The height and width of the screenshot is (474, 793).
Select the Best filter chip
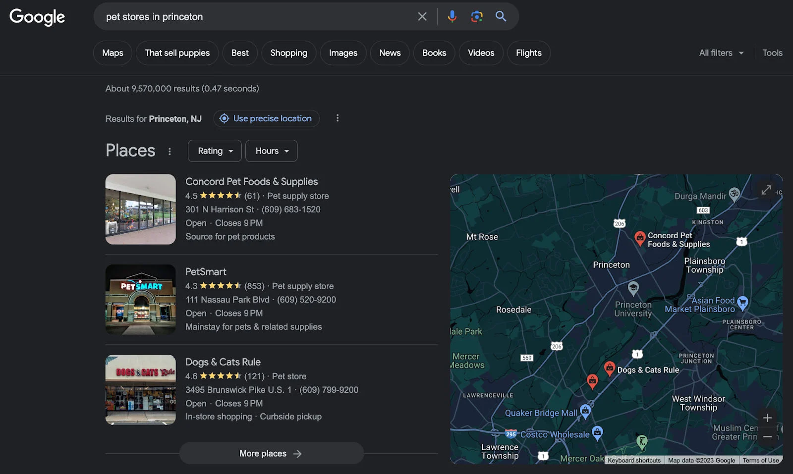240,53
